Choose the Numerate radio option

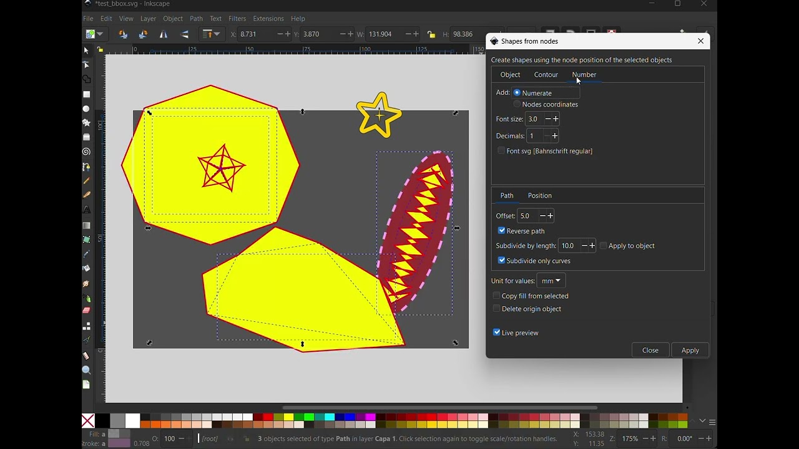517,93
